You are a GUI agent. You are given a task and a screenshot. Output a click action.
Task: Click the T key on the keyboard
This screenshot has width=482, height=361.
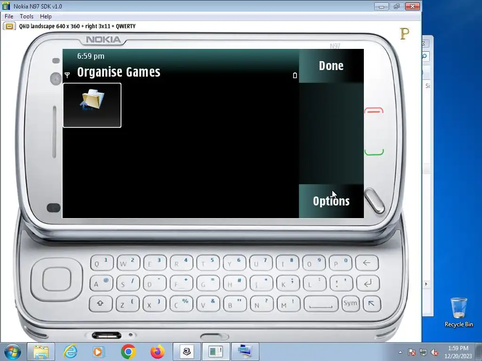(208, 263)
